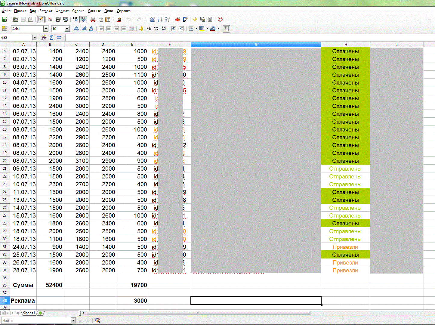Toggle bold text
Viewport: 435px width, 325px height.
pyautogui.click(x=76, y=29)
